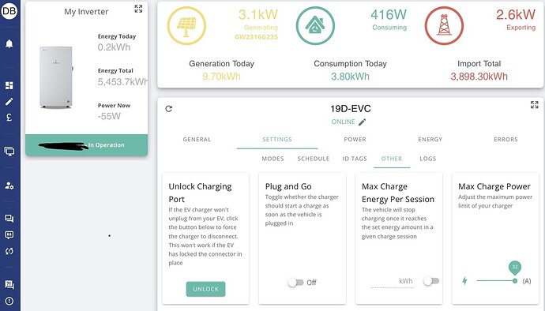Expand the My Inverter card to fullscreen
This screenshot has width=545, height=311.
138,9
